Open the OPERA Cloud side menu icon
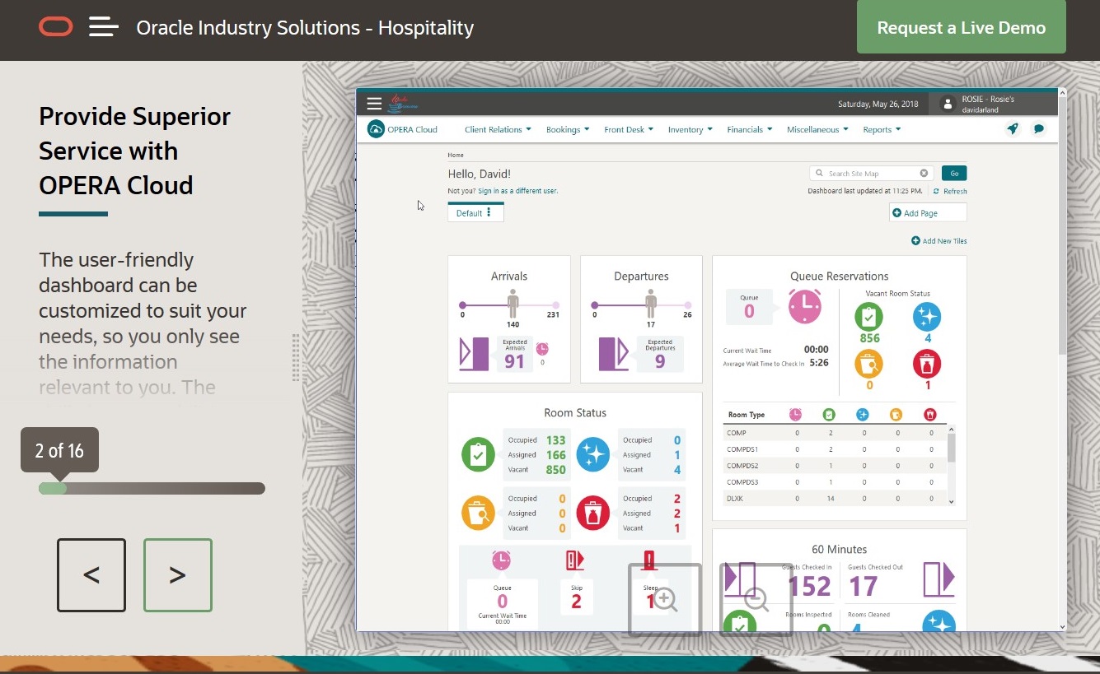Image resolution: width=1100 pixels, height=674 pixels. pos(374,104)
